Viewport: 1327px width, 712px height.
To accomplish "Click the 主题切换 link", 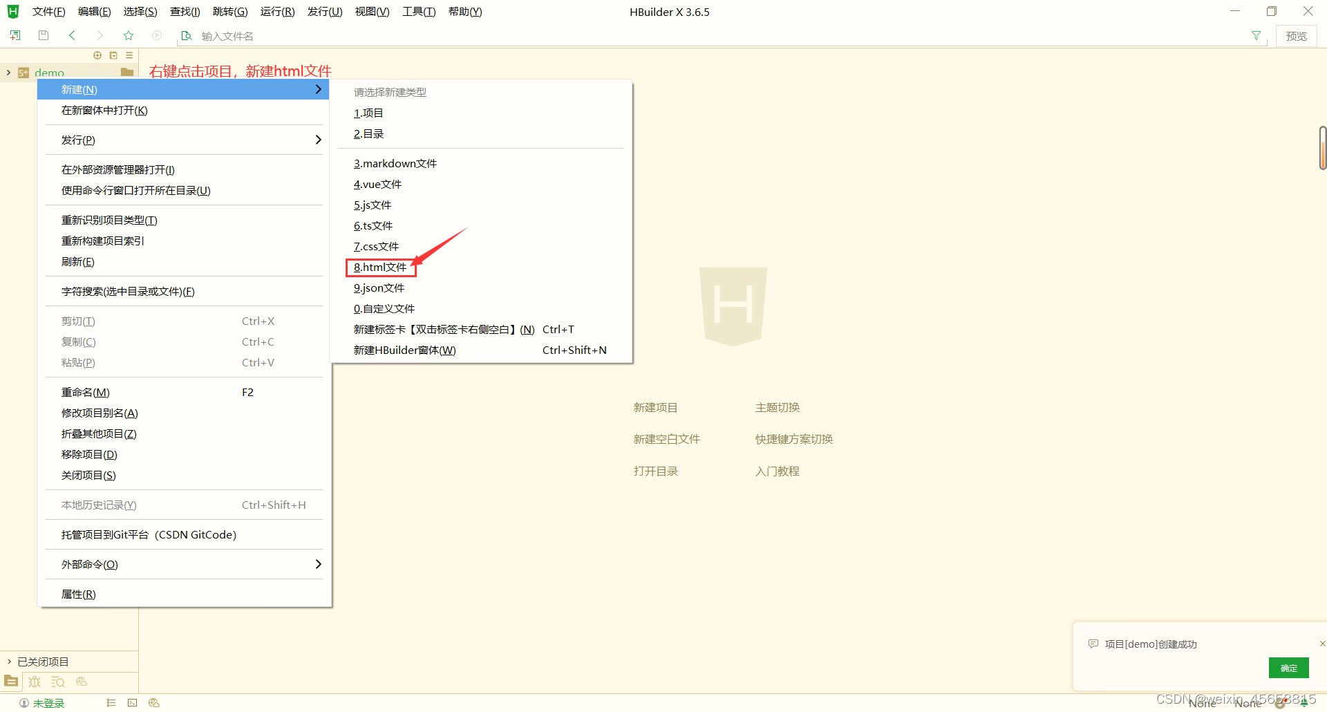I will 777,407.
